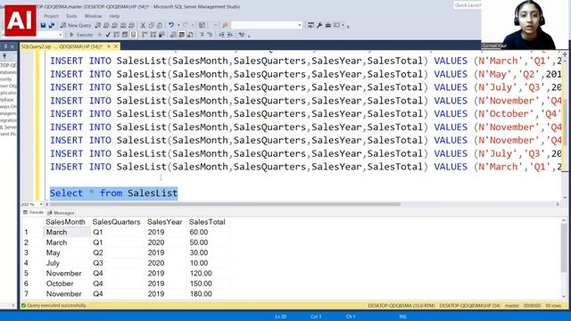The height and width of the screenshot is (321, 571).
Task: Open the Toolbox icon
Action: tap(328, 25)
